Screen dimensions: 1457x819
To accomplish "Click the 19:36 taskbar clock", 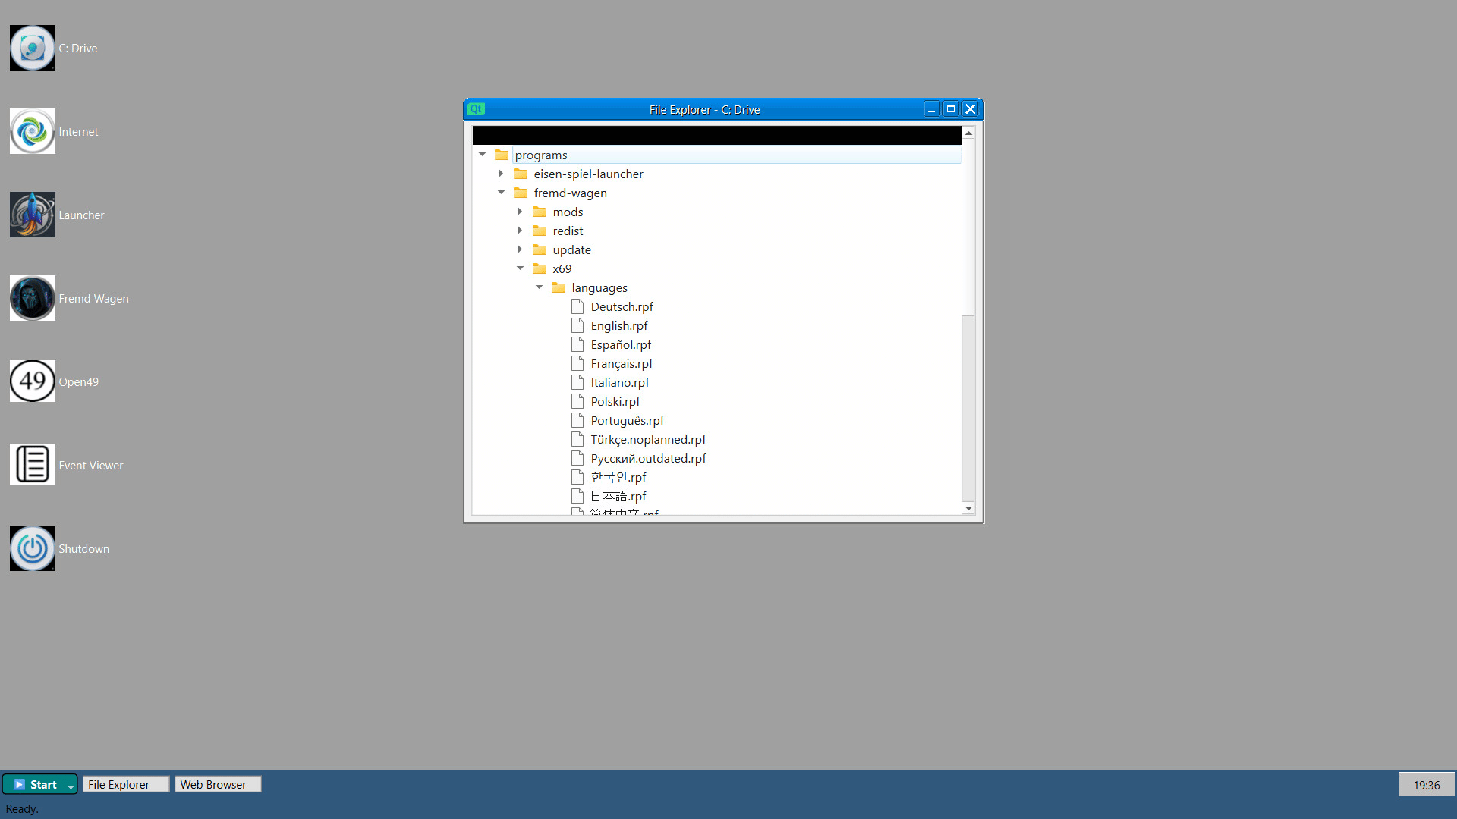I will 1426,785.
